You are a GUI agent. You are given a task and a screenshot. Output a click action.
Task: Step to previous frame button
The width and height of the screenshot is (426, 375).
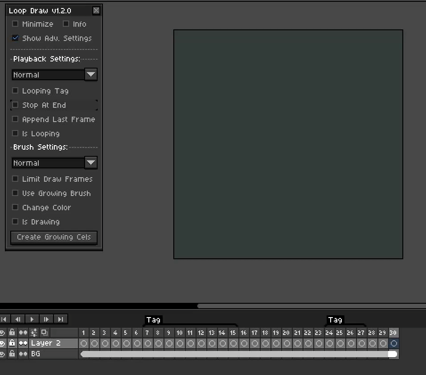18,319
